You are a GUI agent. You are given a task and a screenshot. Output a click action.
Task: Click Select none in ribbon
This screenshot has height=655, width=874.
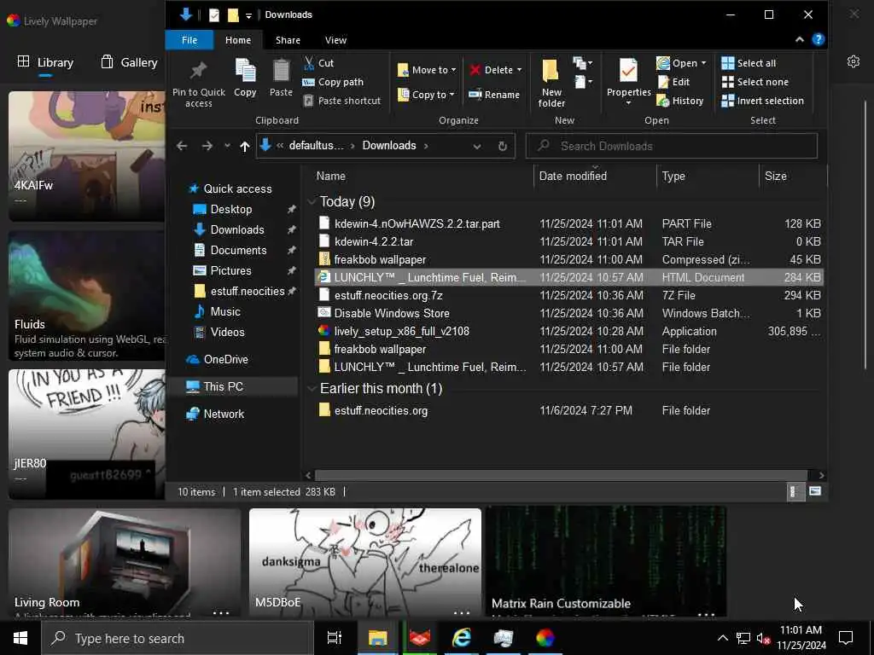coord(755,82)
